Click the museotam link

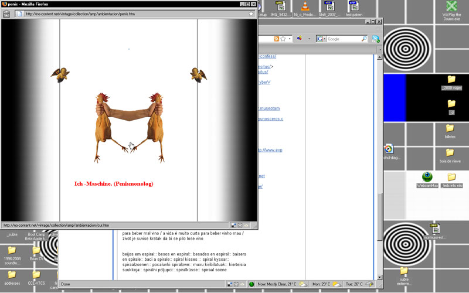click(270, 108)
